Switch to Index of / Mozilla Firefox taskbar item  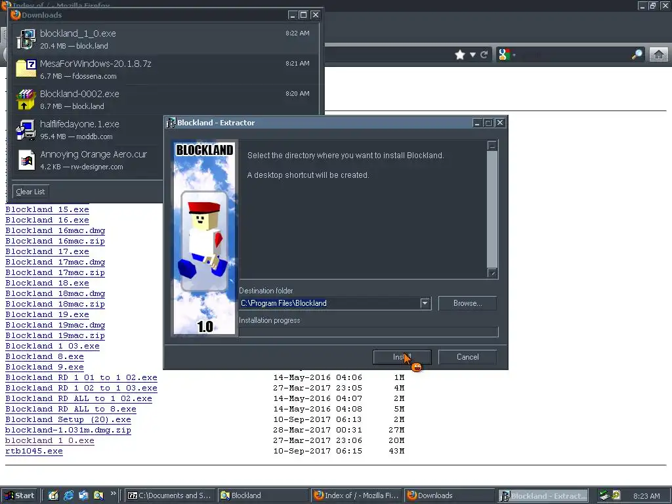tap(356, 495)
